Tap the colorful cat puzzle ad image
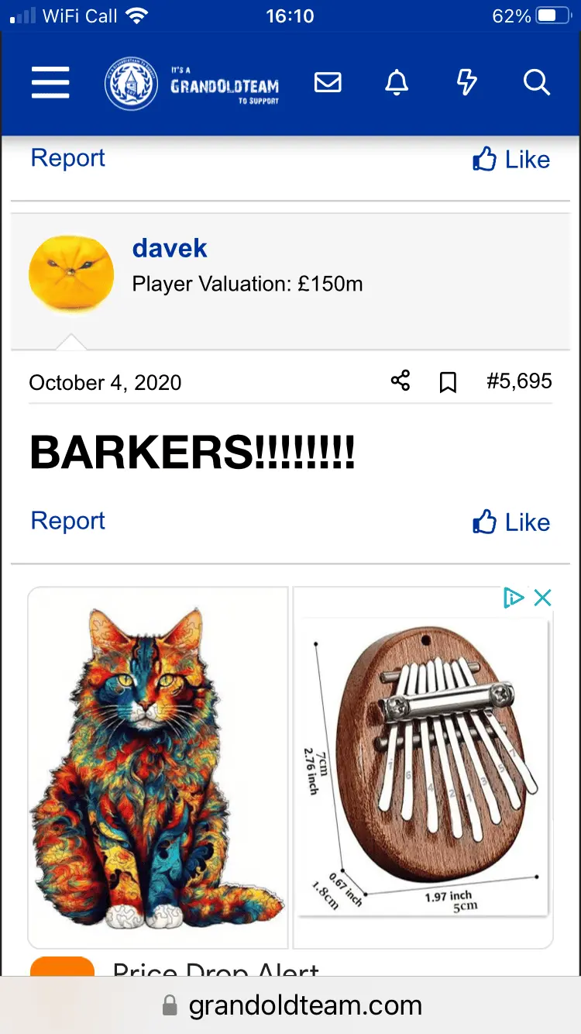This screenshot has height=1034, width=581. tap(158, 767)
